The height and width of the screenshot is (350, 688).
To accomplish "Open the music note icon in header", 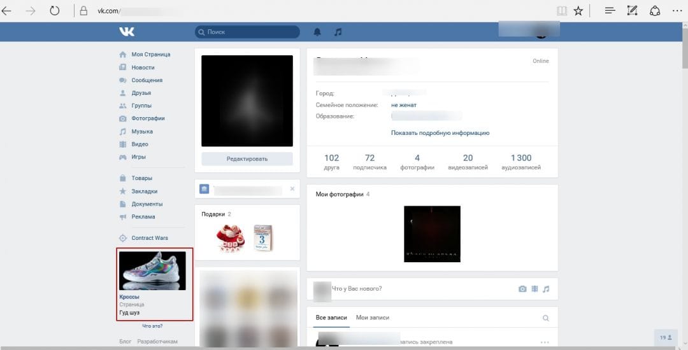I will [x=338, y=32].
